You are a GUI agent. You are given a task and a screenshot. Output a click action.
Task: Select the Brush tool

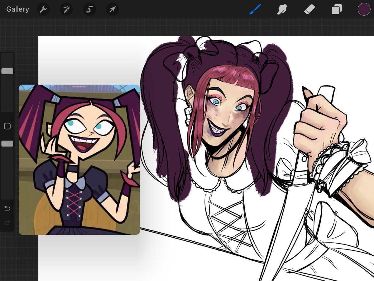pos(255,9)
